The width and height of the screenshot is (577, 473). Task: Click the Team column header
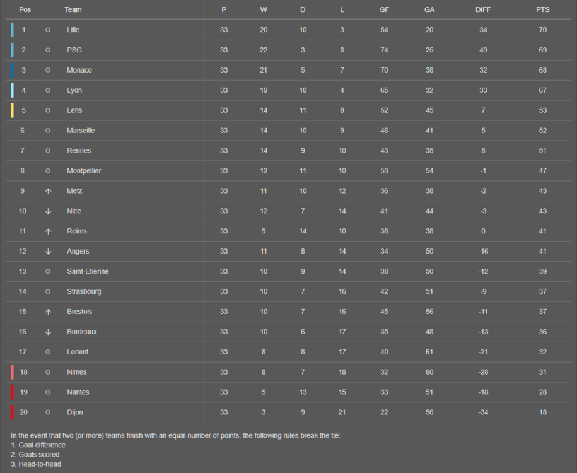pos(73,10)
